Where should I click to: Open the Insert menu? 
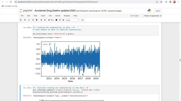click(x=43, y=16)
